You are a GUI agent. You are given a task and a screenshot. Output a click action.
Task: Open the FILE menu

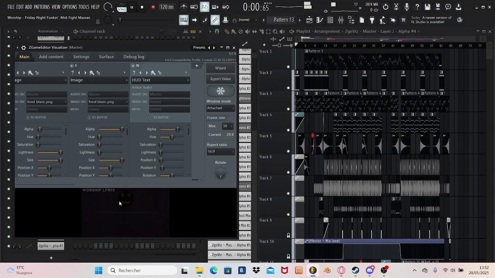pos(11,7)
